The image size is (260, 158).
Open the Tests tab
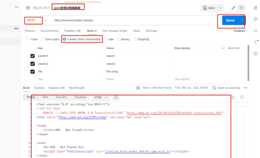tap(136, 31)
